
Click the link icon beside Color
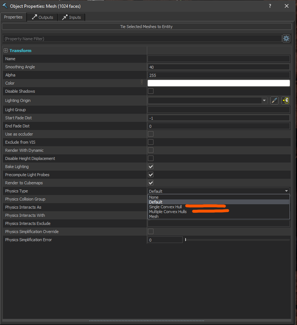click(x=142, y=83)
